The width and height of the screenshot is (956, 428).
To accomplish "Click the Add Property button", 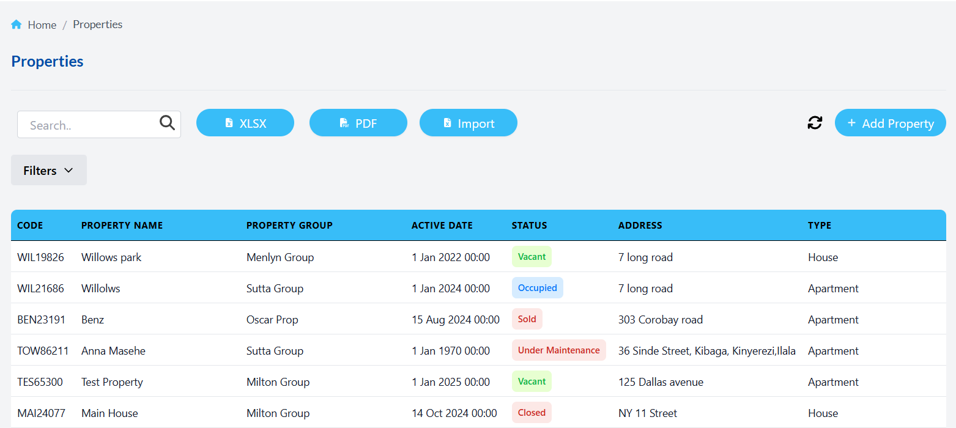I will (890, 123).
